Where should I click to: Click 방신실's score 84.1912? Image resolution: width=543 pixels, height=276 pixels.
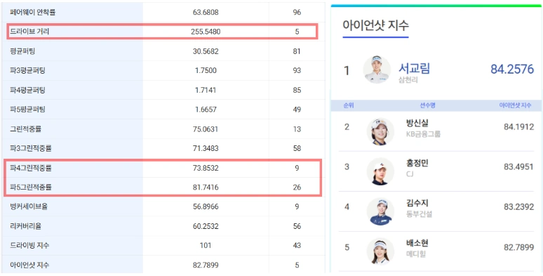pos(518,127)
